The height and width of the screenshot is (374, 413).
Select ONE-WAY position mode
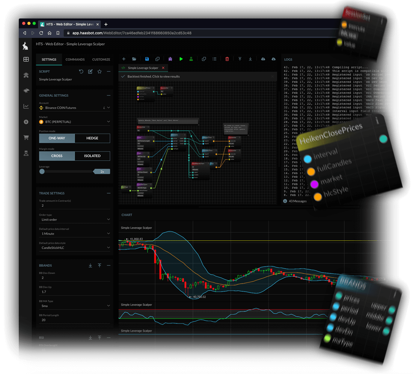tap(57, 138)
